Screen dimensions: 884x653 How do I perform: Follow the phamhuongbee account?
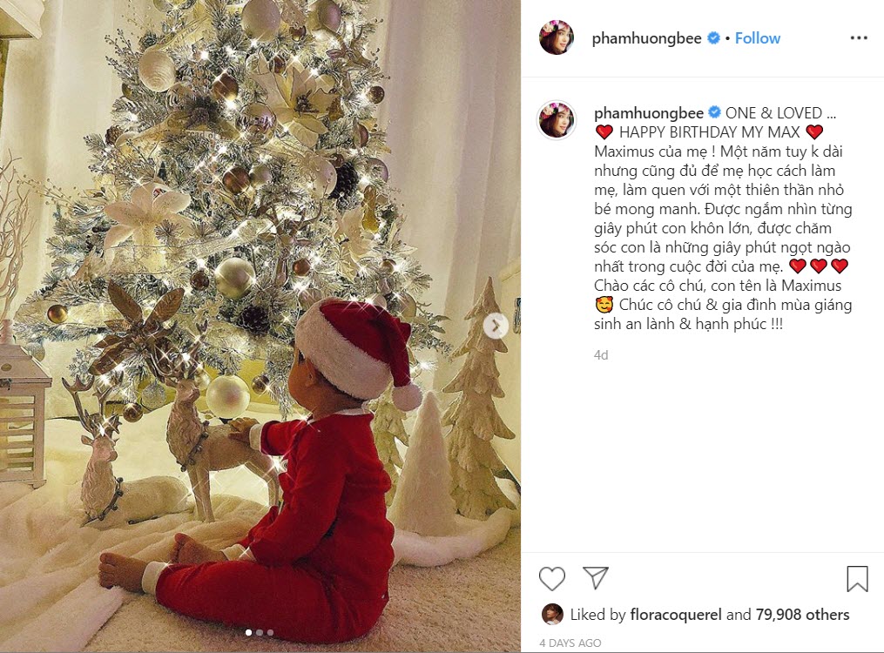coord(757,38)
